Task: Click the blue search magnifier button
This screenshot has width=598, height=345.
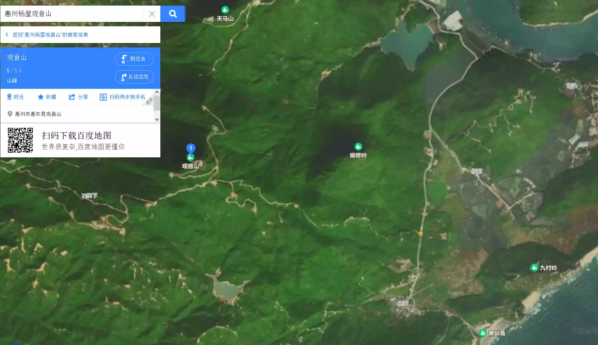Action: [x=173, y=14]
